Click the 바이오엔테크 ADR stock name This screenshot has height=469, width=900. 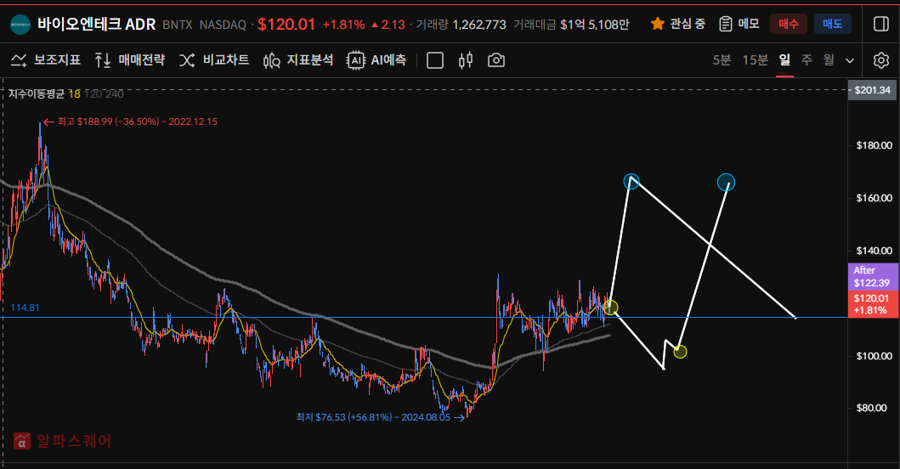[96, 24]
